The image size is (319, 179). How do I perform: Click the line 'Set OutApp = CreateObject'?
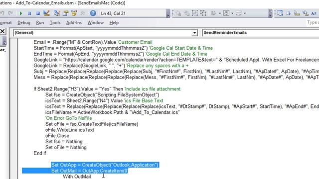click(x=105, y=165)
